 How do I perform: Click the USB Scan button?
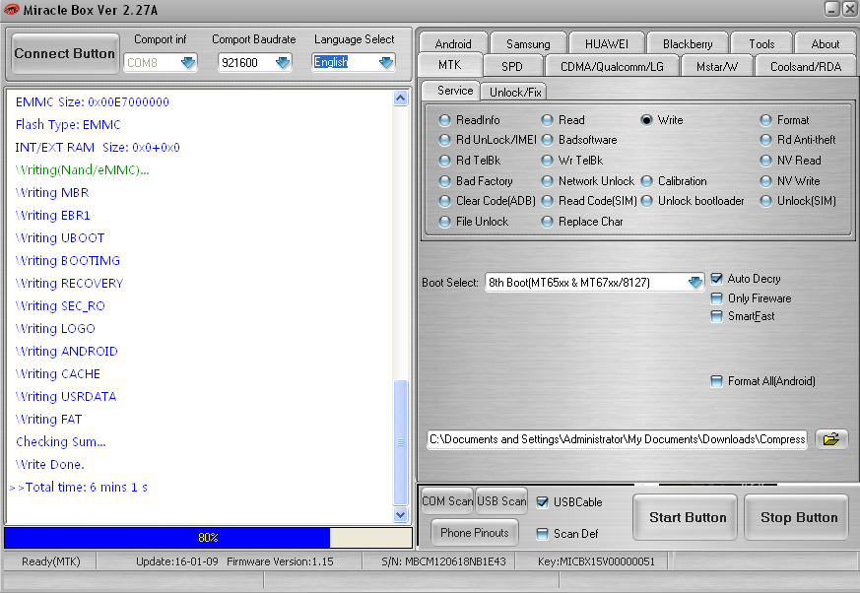[x=501, y=500]
